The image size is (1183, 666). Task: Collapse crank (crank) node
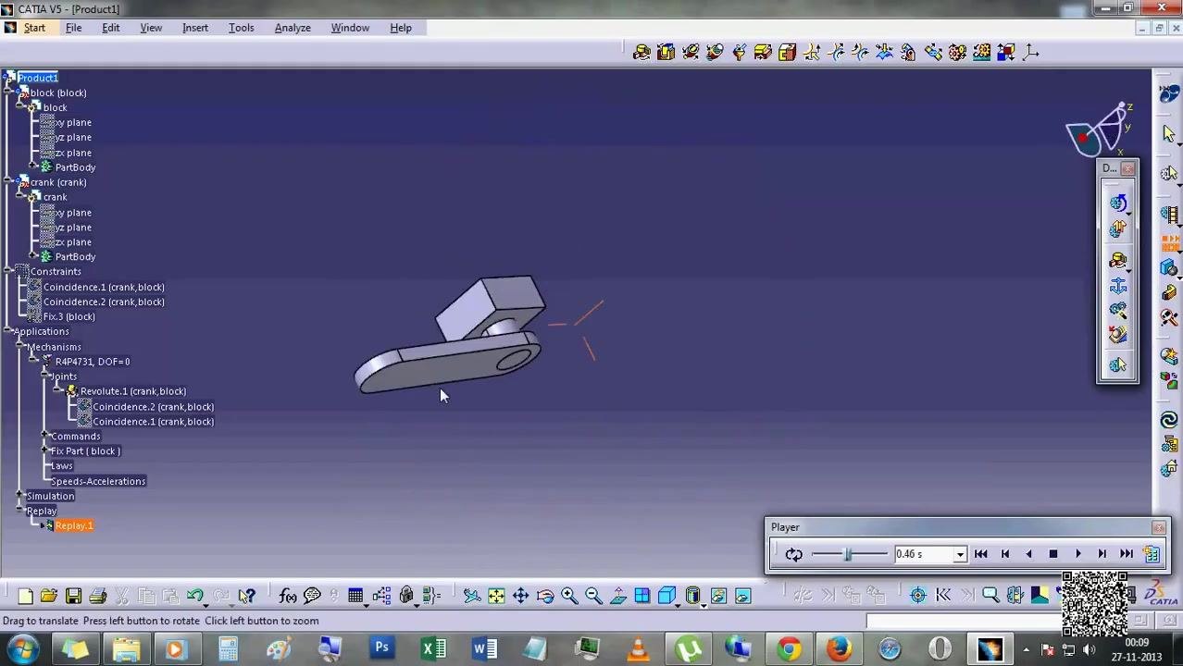click(9, 182)
